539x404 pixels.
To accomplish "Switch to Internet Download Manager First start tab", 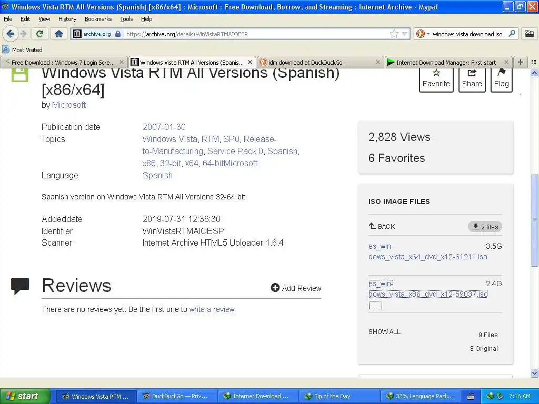I will (448, 62).
